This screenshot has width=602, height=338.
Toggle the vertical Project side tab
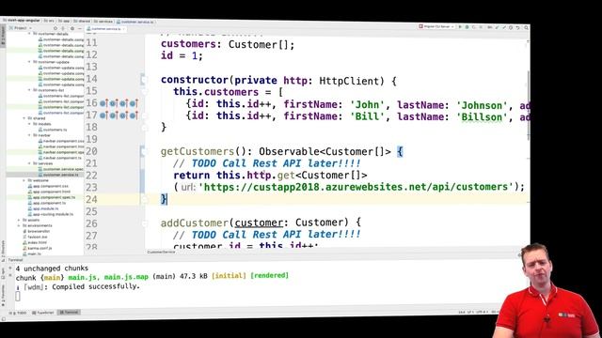click(x=3, y=37)
